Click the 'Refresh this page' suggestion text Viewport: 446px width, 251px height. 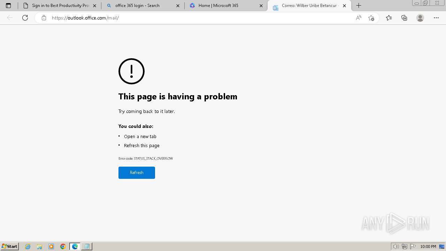pos(142,145)
